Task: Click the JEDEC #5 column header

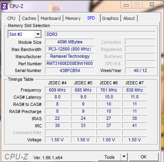Action: coord(83,83)
